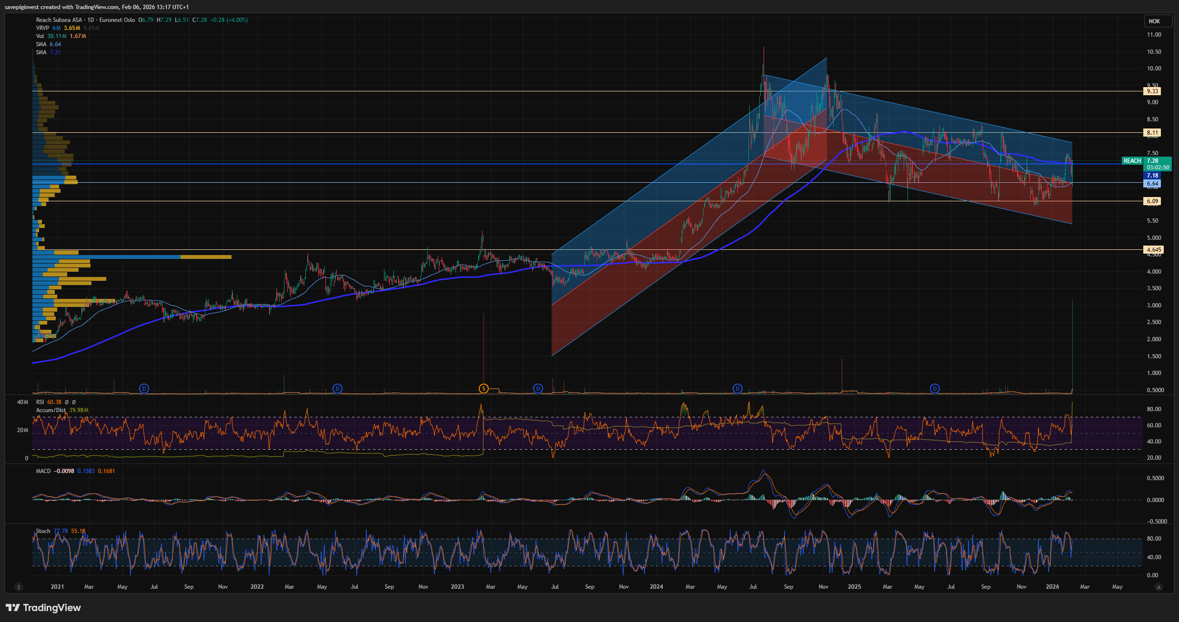
Task: Click the Vol indicator legend label
Action: pyautogui.click(x=40, y=36)
